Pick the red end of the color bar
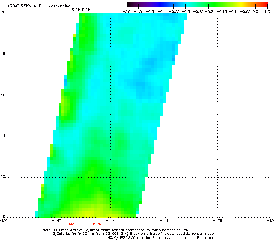The width and height of the screenshot is (274, 240). pyautogui.click(x=265, y=5)
